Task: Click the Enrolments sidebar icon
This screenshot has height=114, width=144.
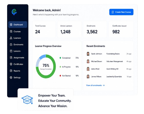Action: [11, 44]
